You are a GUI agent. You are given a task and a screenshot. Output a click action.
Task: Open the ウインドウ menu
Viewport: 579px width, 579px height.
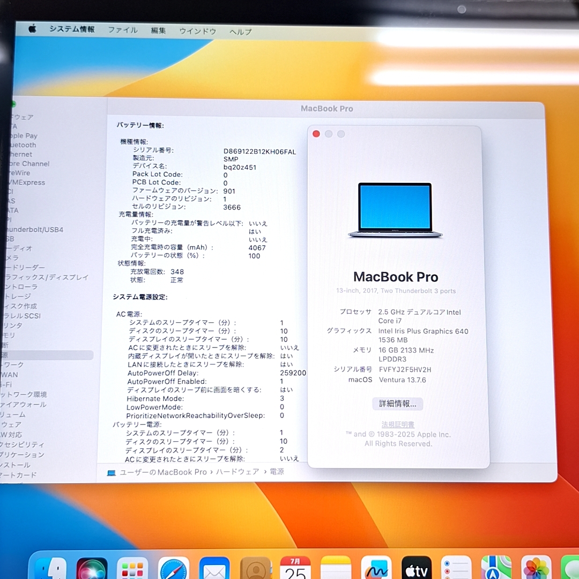pyautogui.click(x=197, y=32)
